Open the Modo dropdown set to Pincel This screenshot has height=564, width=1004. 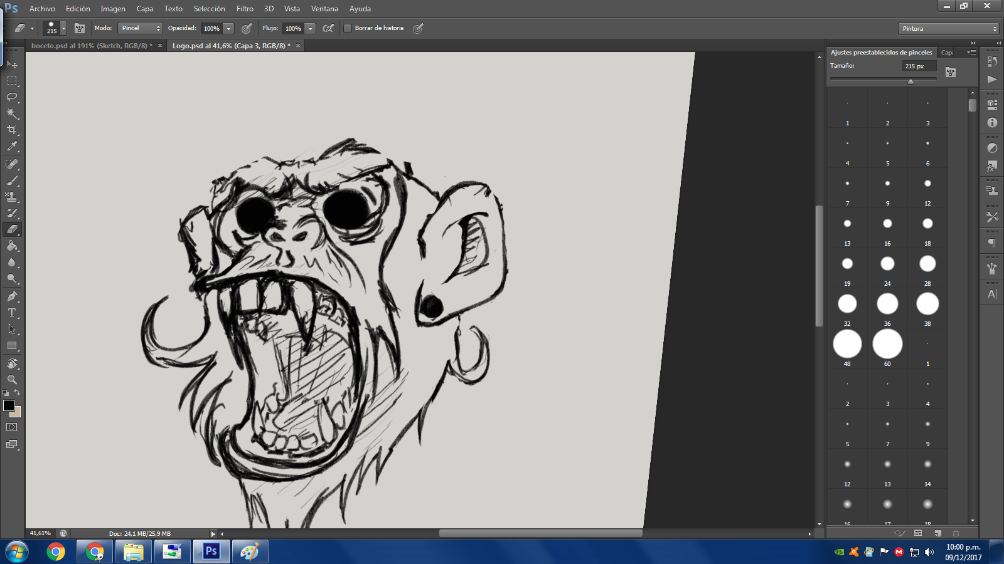pos(140,28)
